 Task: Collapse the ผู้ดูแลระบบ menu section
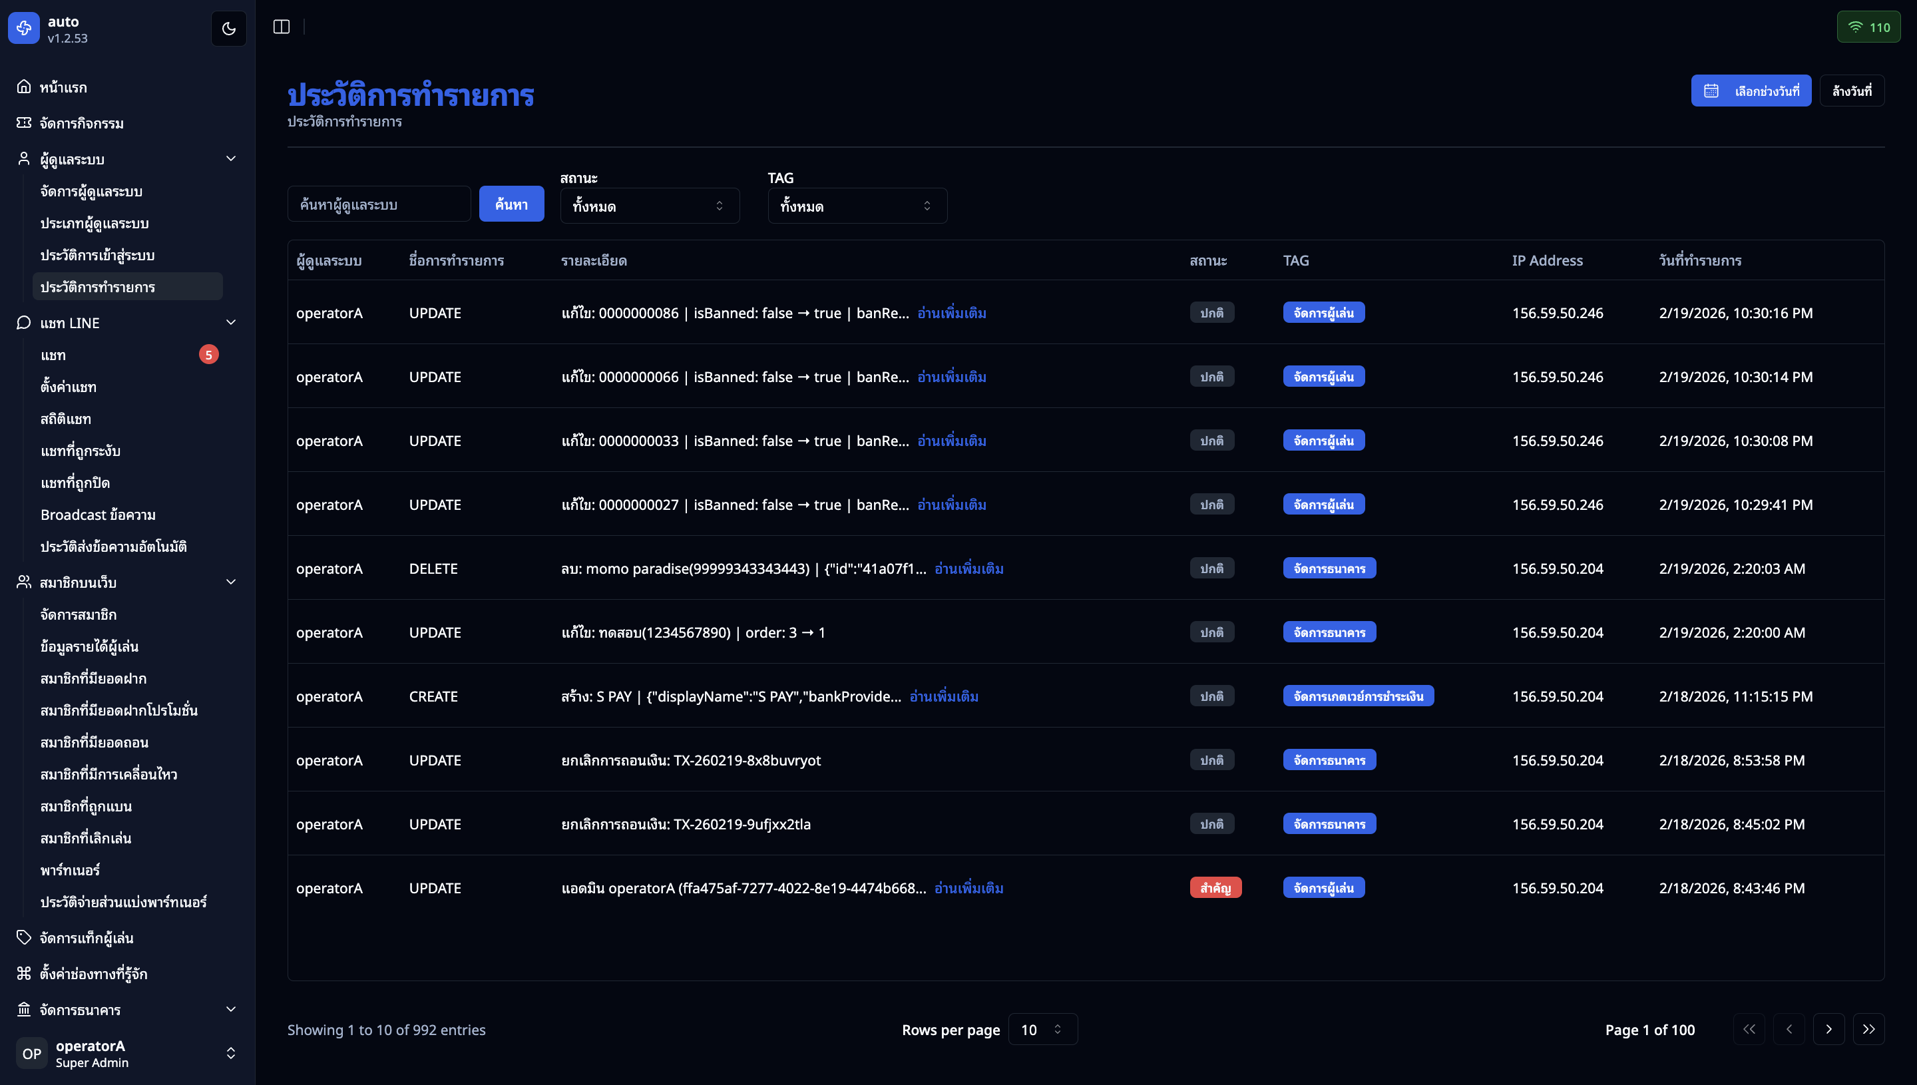pos(230,158)
